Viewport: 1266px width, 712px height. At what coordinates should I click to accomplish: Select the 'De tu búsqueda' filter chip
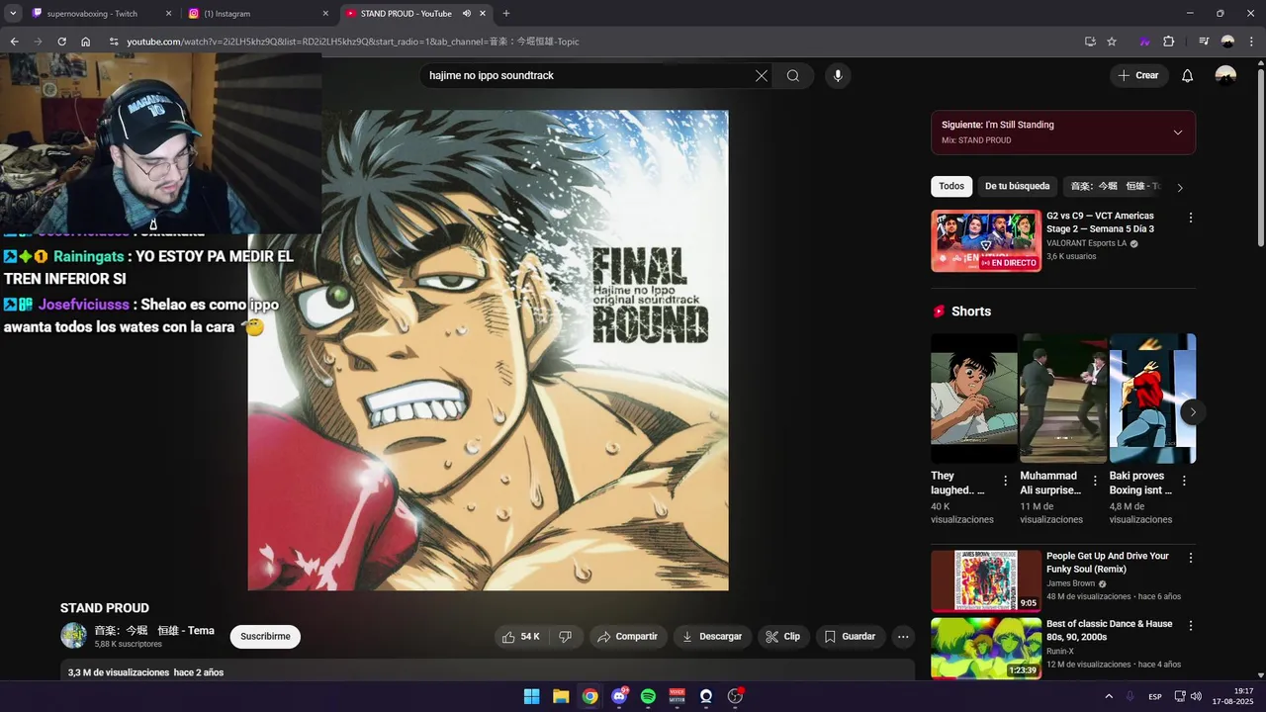coord(1017,186)
